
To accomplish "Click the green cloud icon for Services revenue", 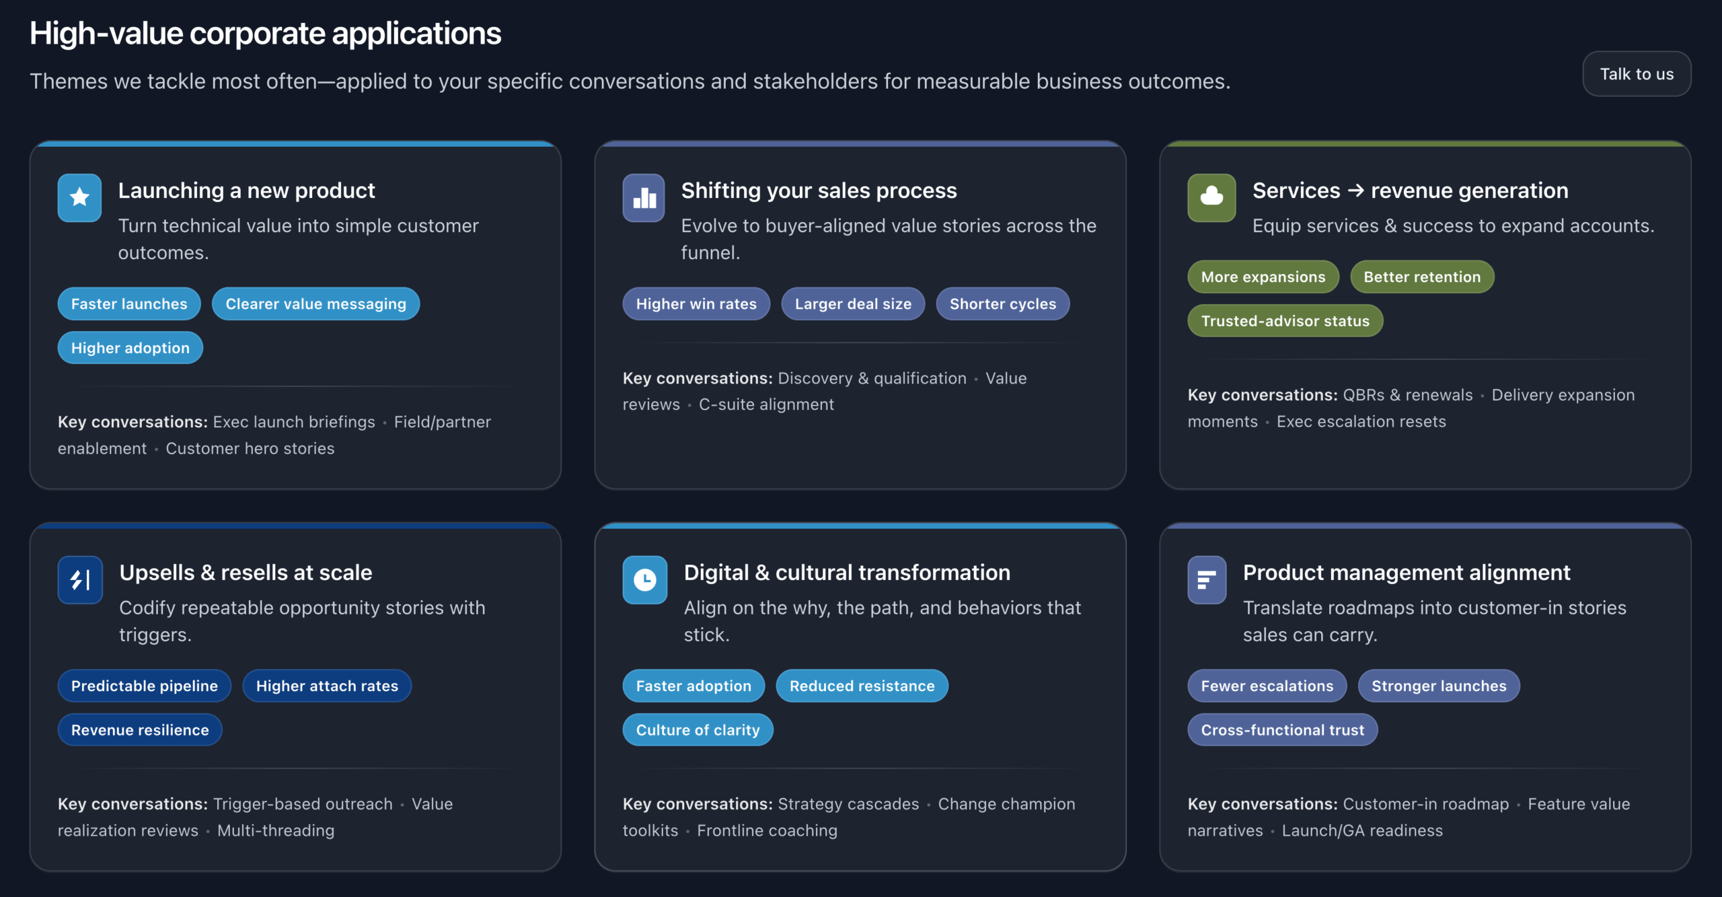I will tap(1211, 197).
